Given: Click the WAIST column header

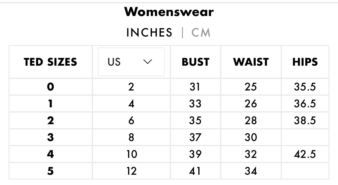Looking at the screenshot, I should tap(251, 62).
